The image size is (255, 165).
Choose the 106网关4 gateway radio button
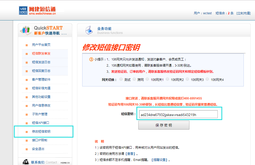[x=207, y=79]
